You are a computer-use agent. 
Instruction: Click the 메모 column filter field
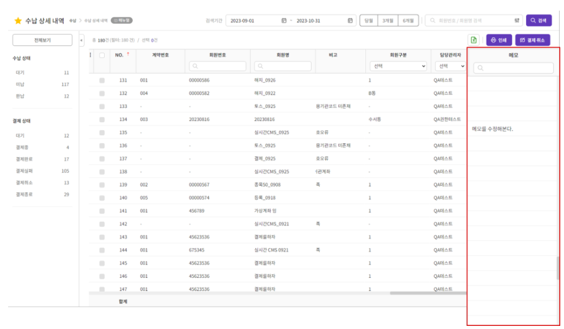[x=514, y=68]
